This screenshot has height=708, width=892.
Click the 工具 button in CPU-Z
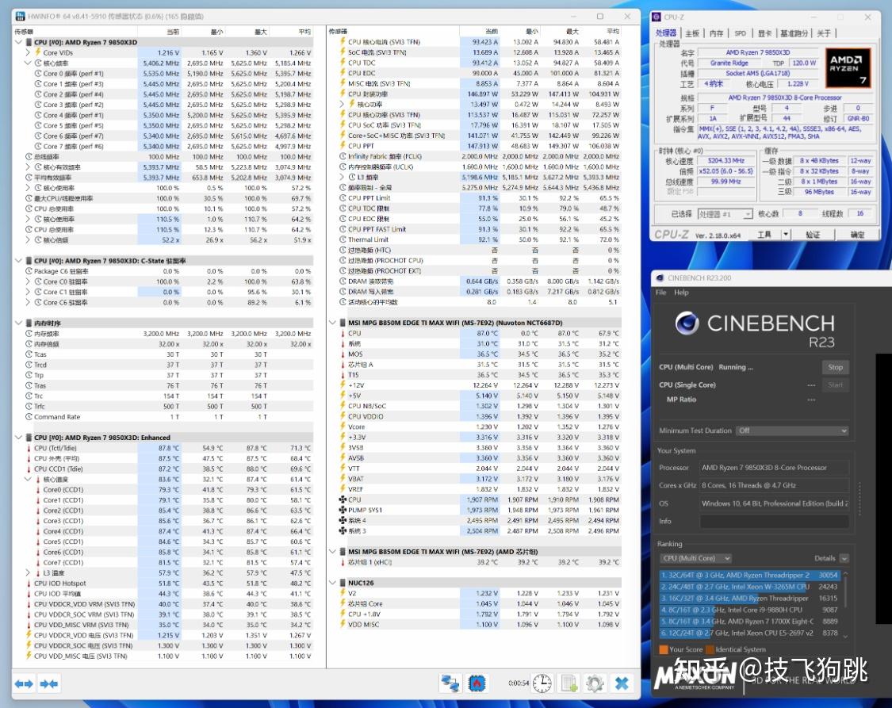click(764, 235)
